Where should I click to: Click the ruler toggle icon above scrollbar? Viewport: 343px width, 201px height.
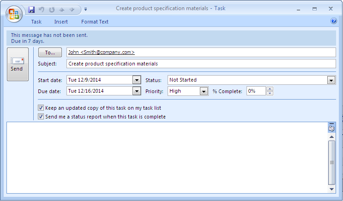331,127
